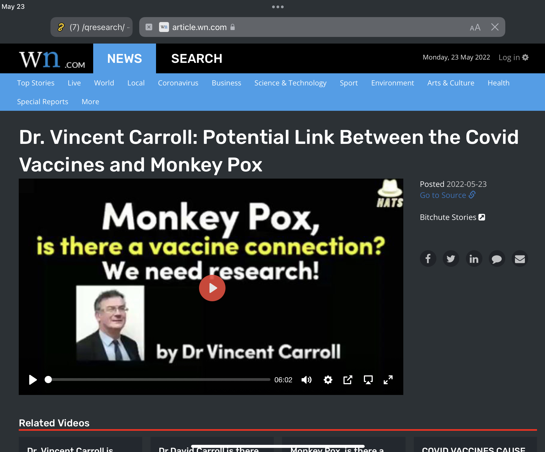This screenshot has height=452, width=545.
Task: Stop loading with address bar X
Action: [x=495, y=27]
